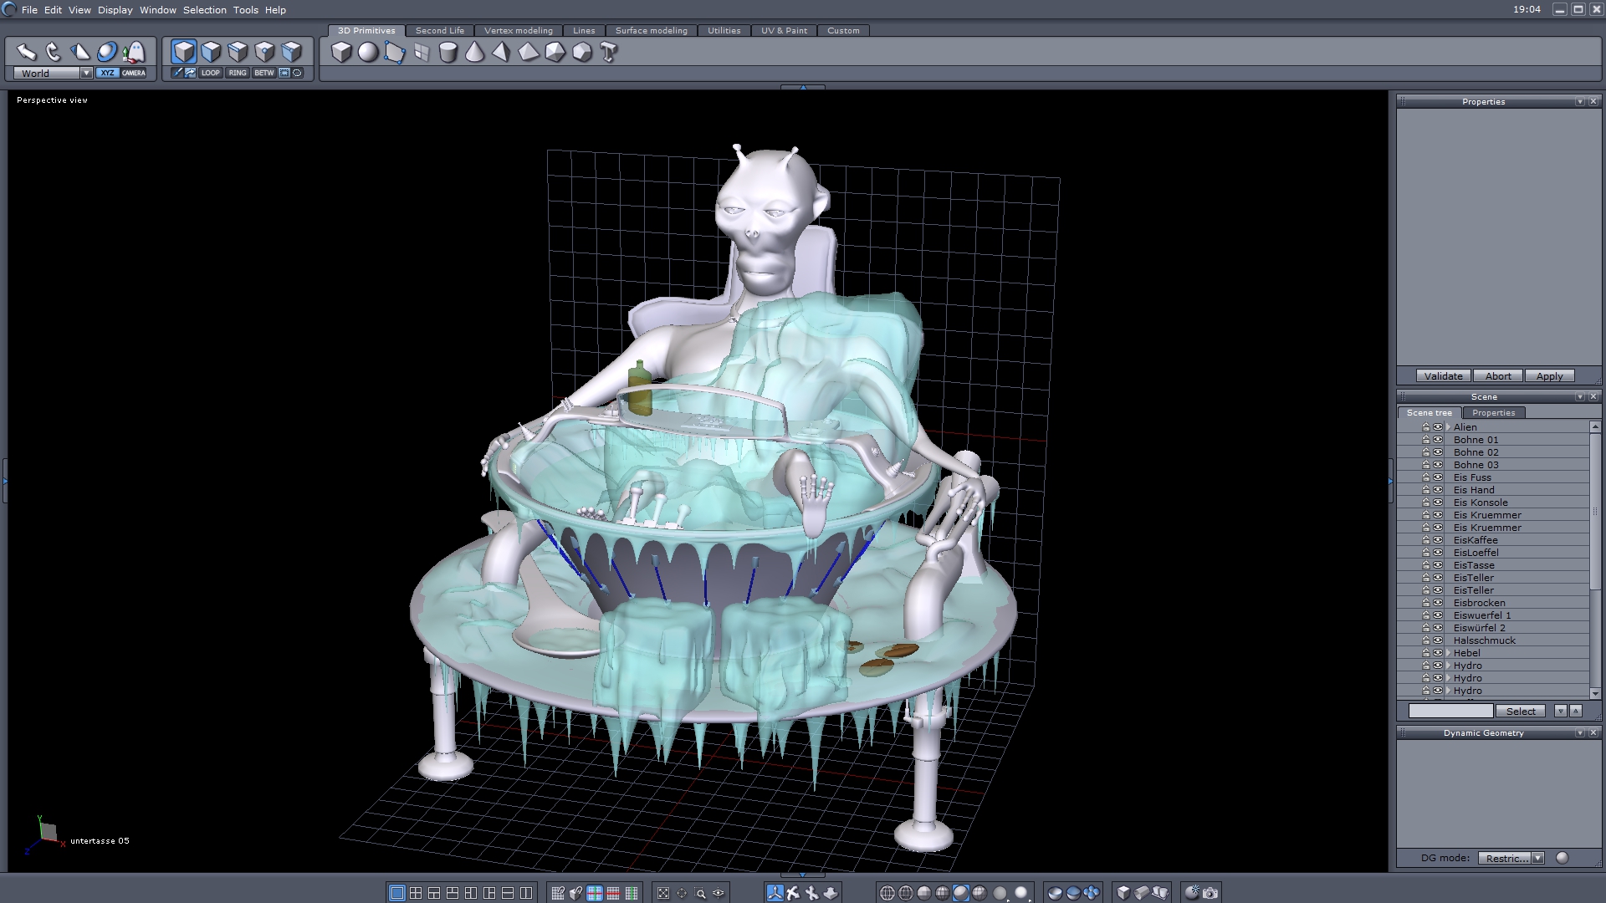Toggle the CAMERA axis mode
1606x903 pixels.
tap(134, 73)
